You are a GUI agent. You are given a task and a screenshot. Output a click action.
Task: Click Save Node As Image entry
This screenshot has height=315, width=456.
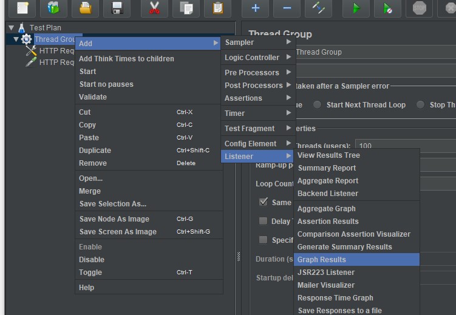(x=114, y=219)
